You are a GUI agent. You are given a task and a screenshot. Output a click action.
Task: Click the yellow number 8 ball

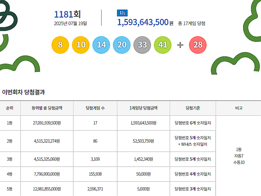(x=60, y=45)
